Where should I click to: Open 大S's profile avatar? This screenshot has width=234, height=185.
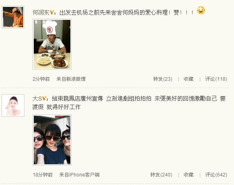13,105
